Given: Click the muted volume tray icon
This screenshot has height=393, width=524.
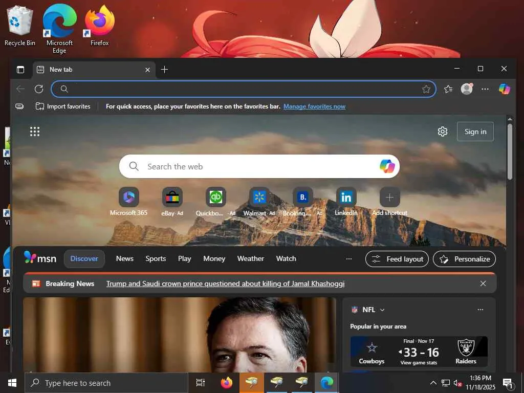Looking at the screenshot, I should (457, 383).
